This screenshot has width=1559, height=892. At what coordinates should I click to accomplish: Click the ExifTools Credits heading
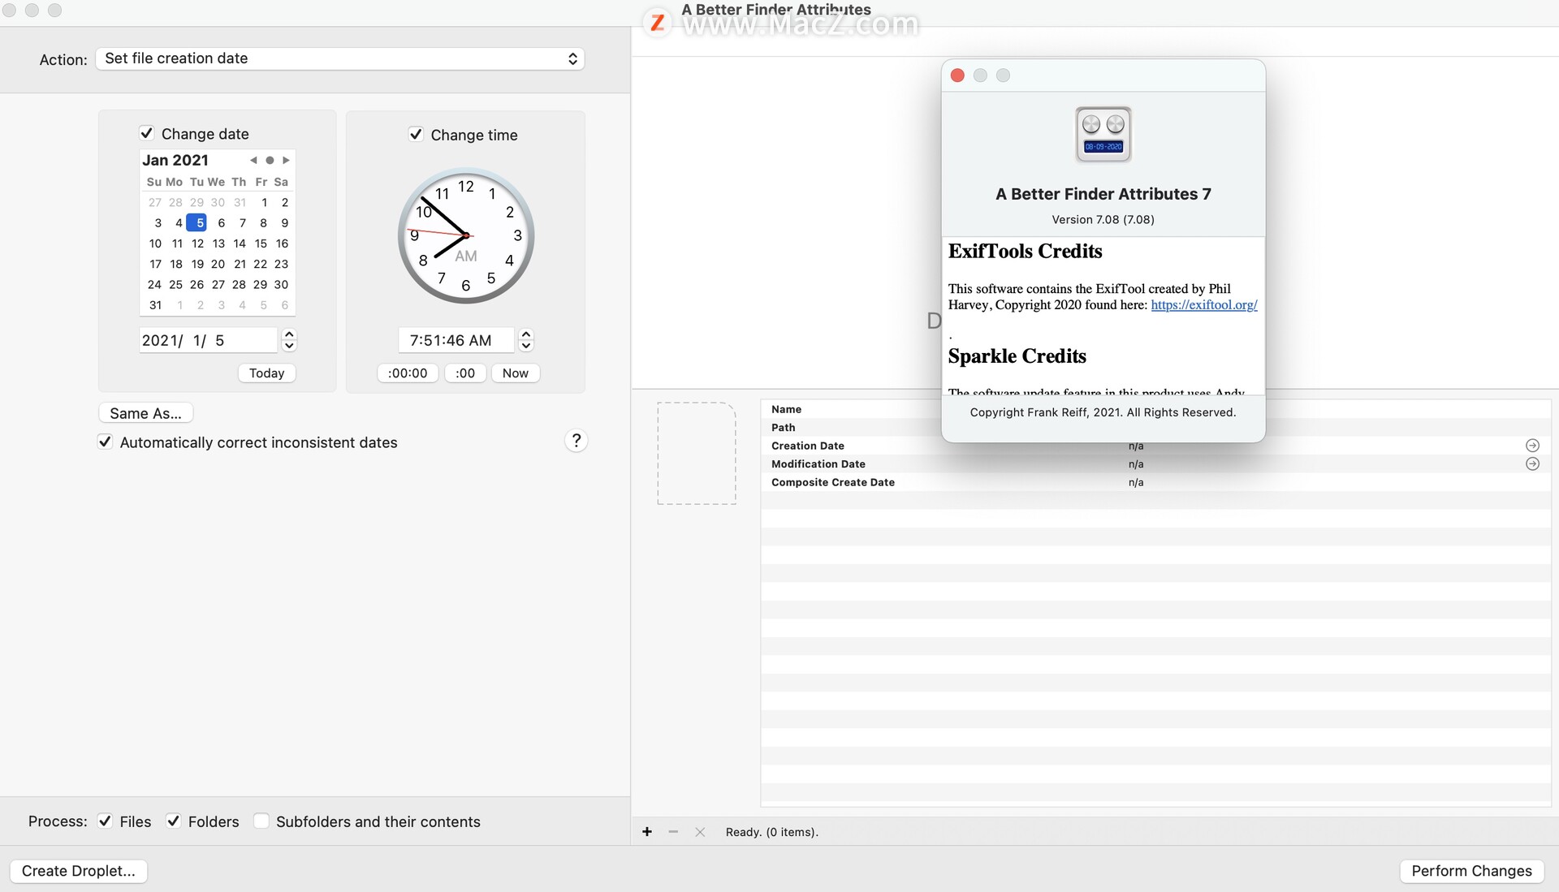(x=1025, y=252)
